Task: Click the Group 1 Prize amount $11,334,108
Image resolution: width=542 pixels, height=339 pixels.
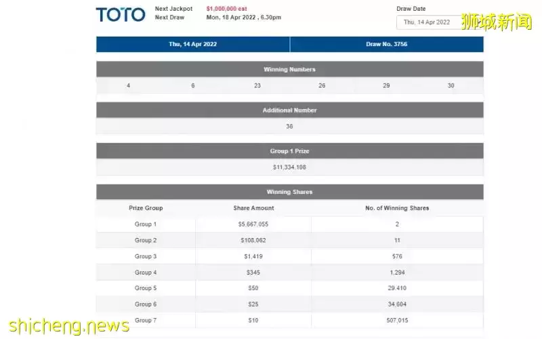Action: point(289,167)
